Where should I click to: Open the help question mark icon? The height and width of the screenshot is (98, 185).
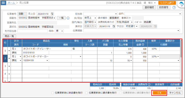[174, 8]
